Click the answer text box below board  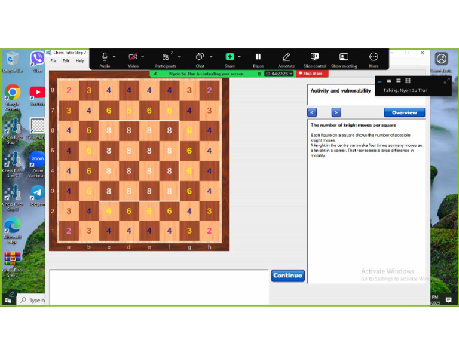[x=159, y=287]
